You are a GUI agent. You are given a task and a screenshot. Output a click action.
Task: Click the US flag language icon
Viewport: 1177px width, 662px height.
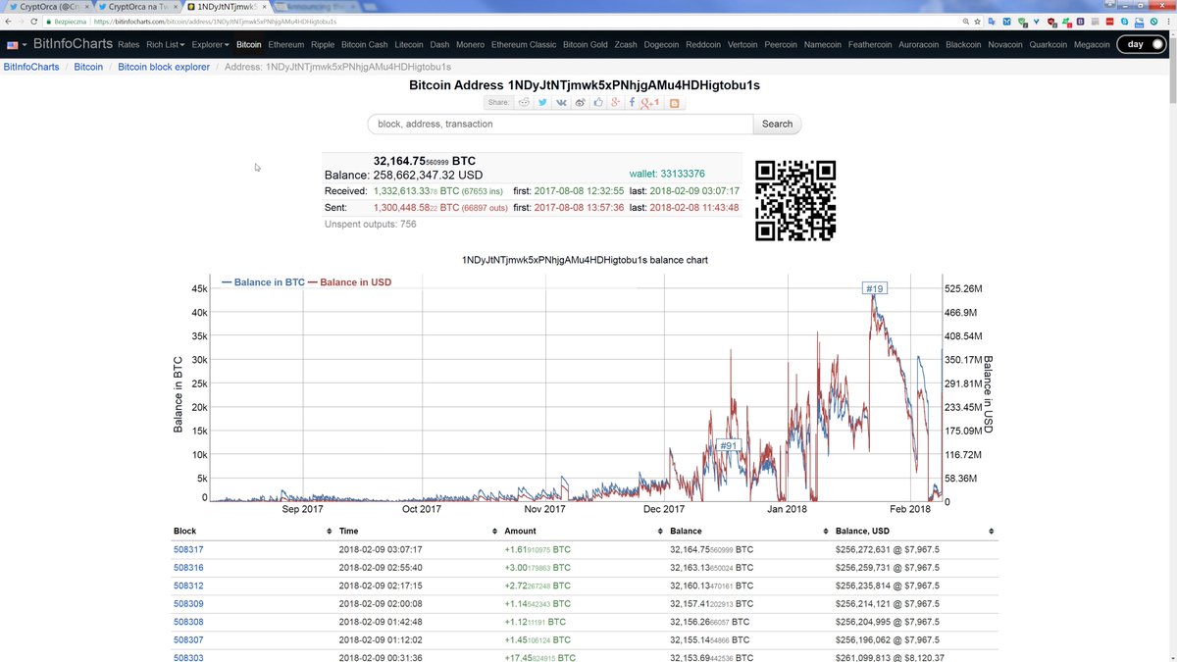point(14,44)
